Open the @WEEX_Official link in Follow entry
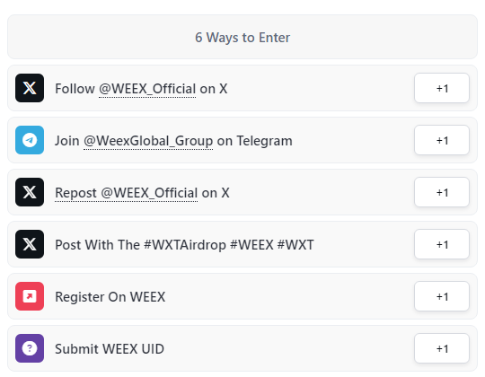The height and width of the screenshot is (377, 485). [x=147, y=89]
